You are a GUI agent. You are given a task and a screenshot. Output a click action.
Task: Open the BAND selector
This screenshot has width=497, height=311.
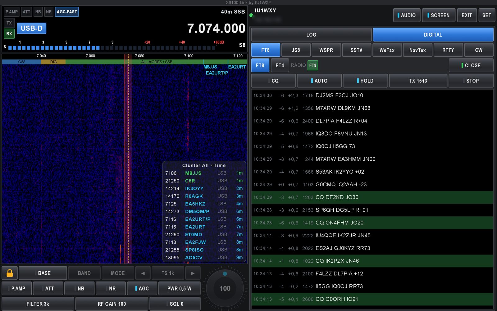[x=84, y=273]
